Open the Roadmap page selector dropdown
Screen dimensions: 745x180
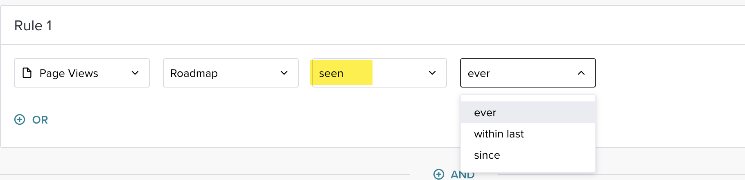(230, 73)
